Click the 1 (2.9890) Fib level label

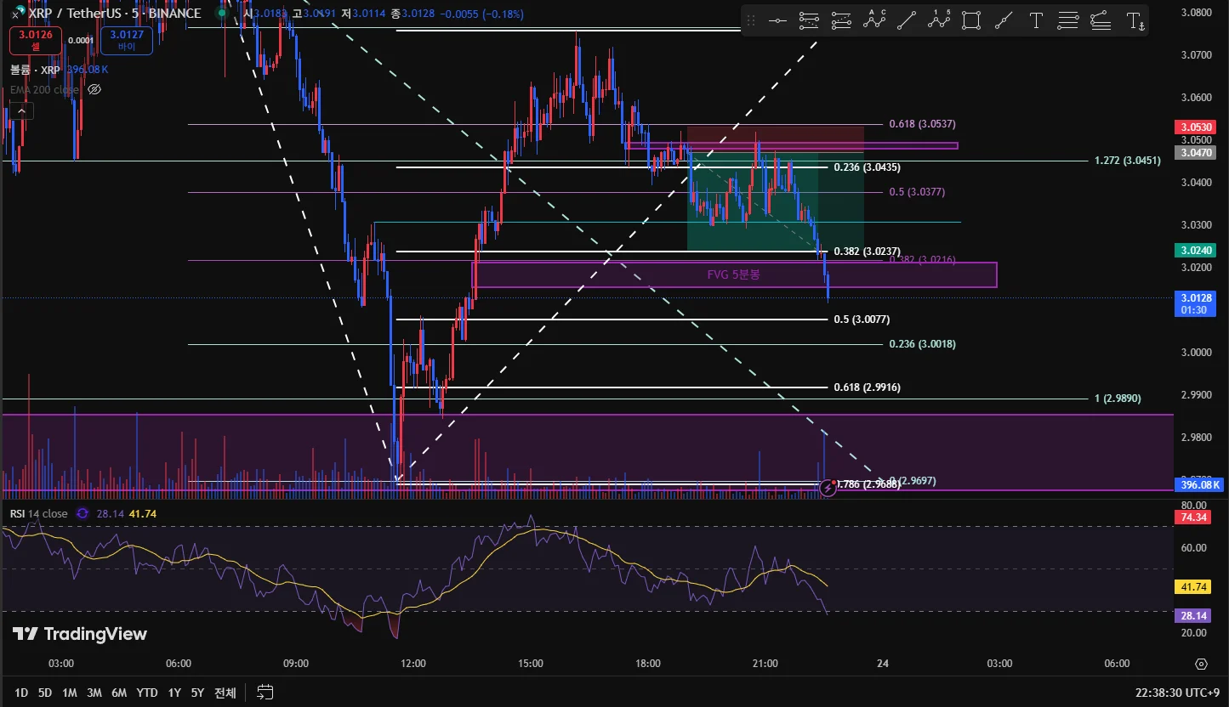point(1118,399)
